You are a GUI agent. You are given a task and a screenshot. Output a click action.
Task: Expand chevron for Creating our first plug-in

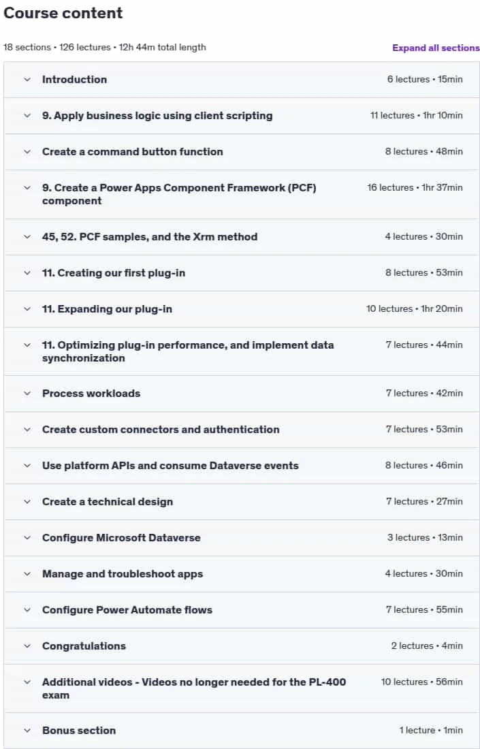click(27, 273)
